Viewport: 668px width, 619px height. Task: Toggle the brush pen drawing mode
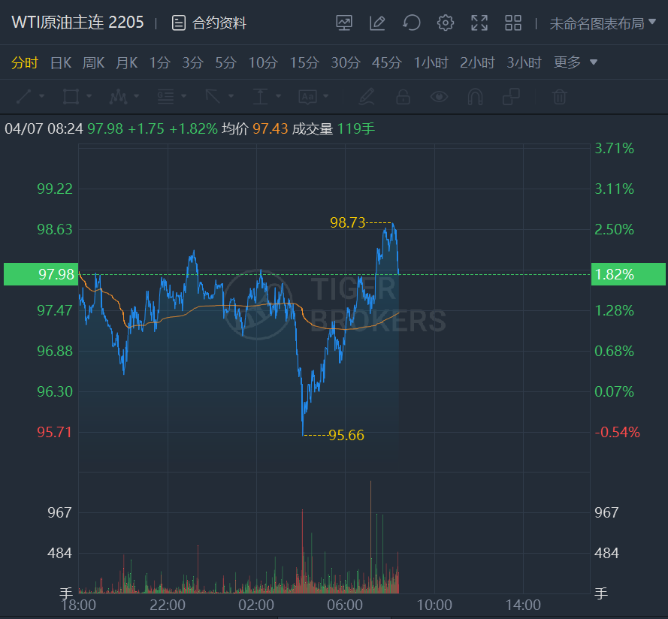(366, 97)
